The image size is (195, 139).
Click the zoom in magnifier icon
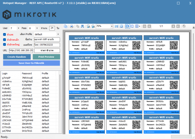[x=93, y=26]
